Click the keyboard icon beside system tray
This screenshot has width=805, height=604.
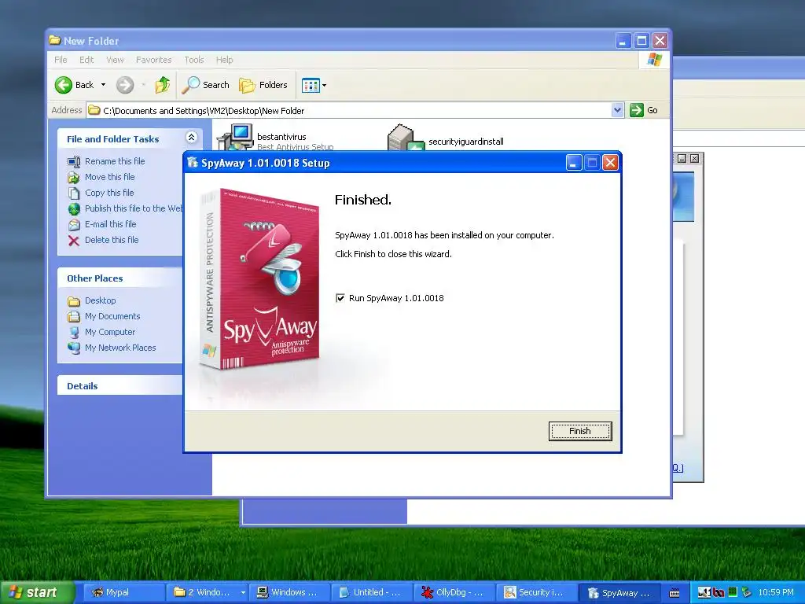click(x=675, y=593)
